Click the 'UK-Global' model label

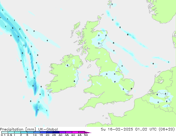pyautogui.click(x=48, y=129)
